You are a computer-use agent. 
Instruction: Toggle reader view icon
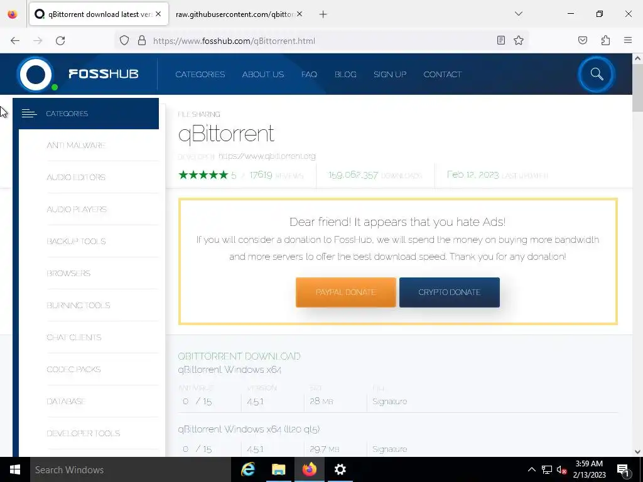point(500,40)
